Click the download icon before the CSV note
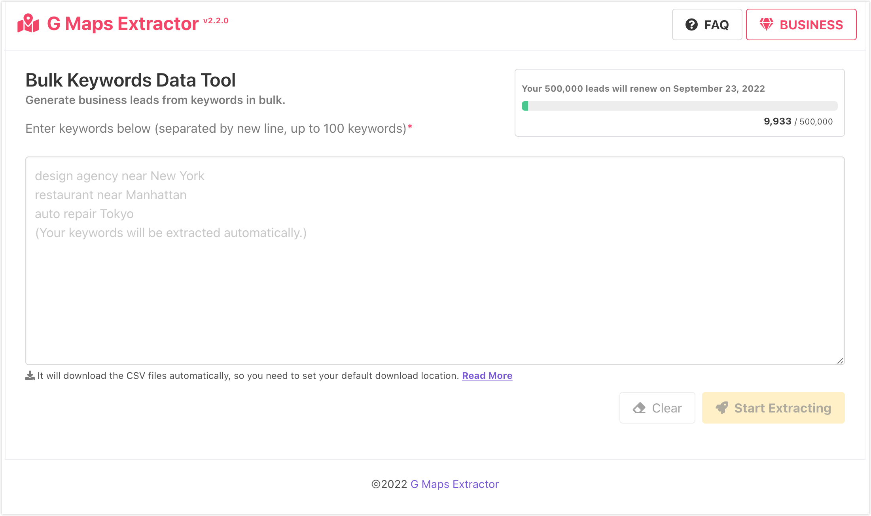 pyautogui.click(x=30, y=375)
